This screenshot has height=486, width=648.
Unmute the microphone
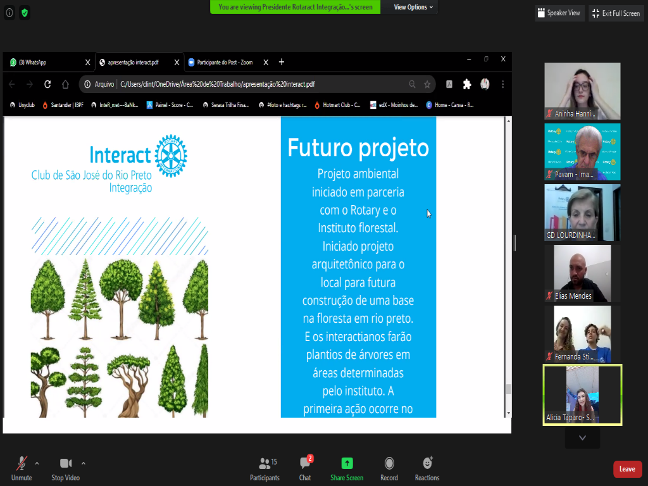pos(22,464)
